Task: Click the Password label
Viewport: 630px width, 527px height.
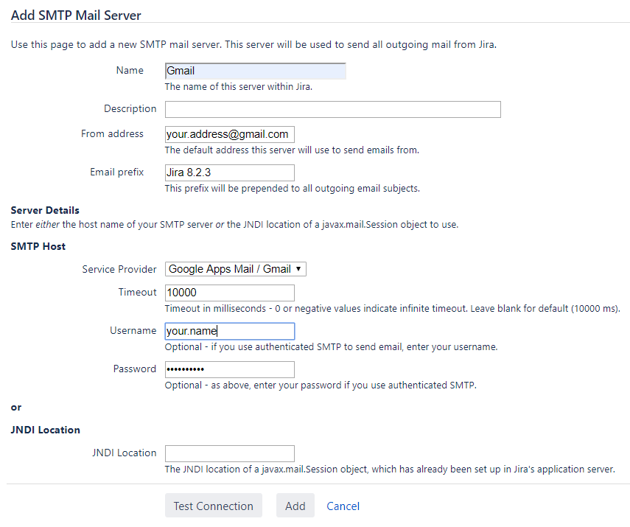Action: 135,369
